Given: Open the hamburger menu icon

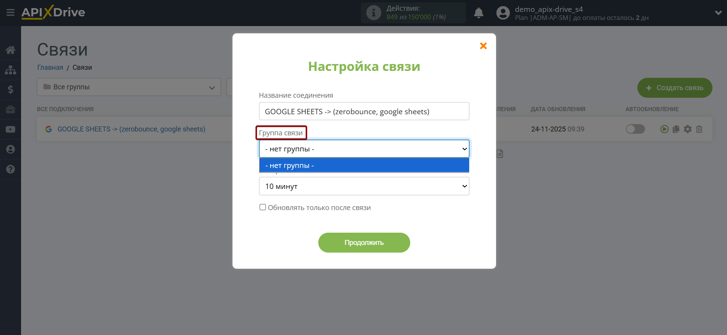Looking at the screenshot, I should (10, 13).
